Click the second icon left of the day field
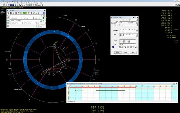The width and height of the screenshot is (180, 113). [115, 23]
